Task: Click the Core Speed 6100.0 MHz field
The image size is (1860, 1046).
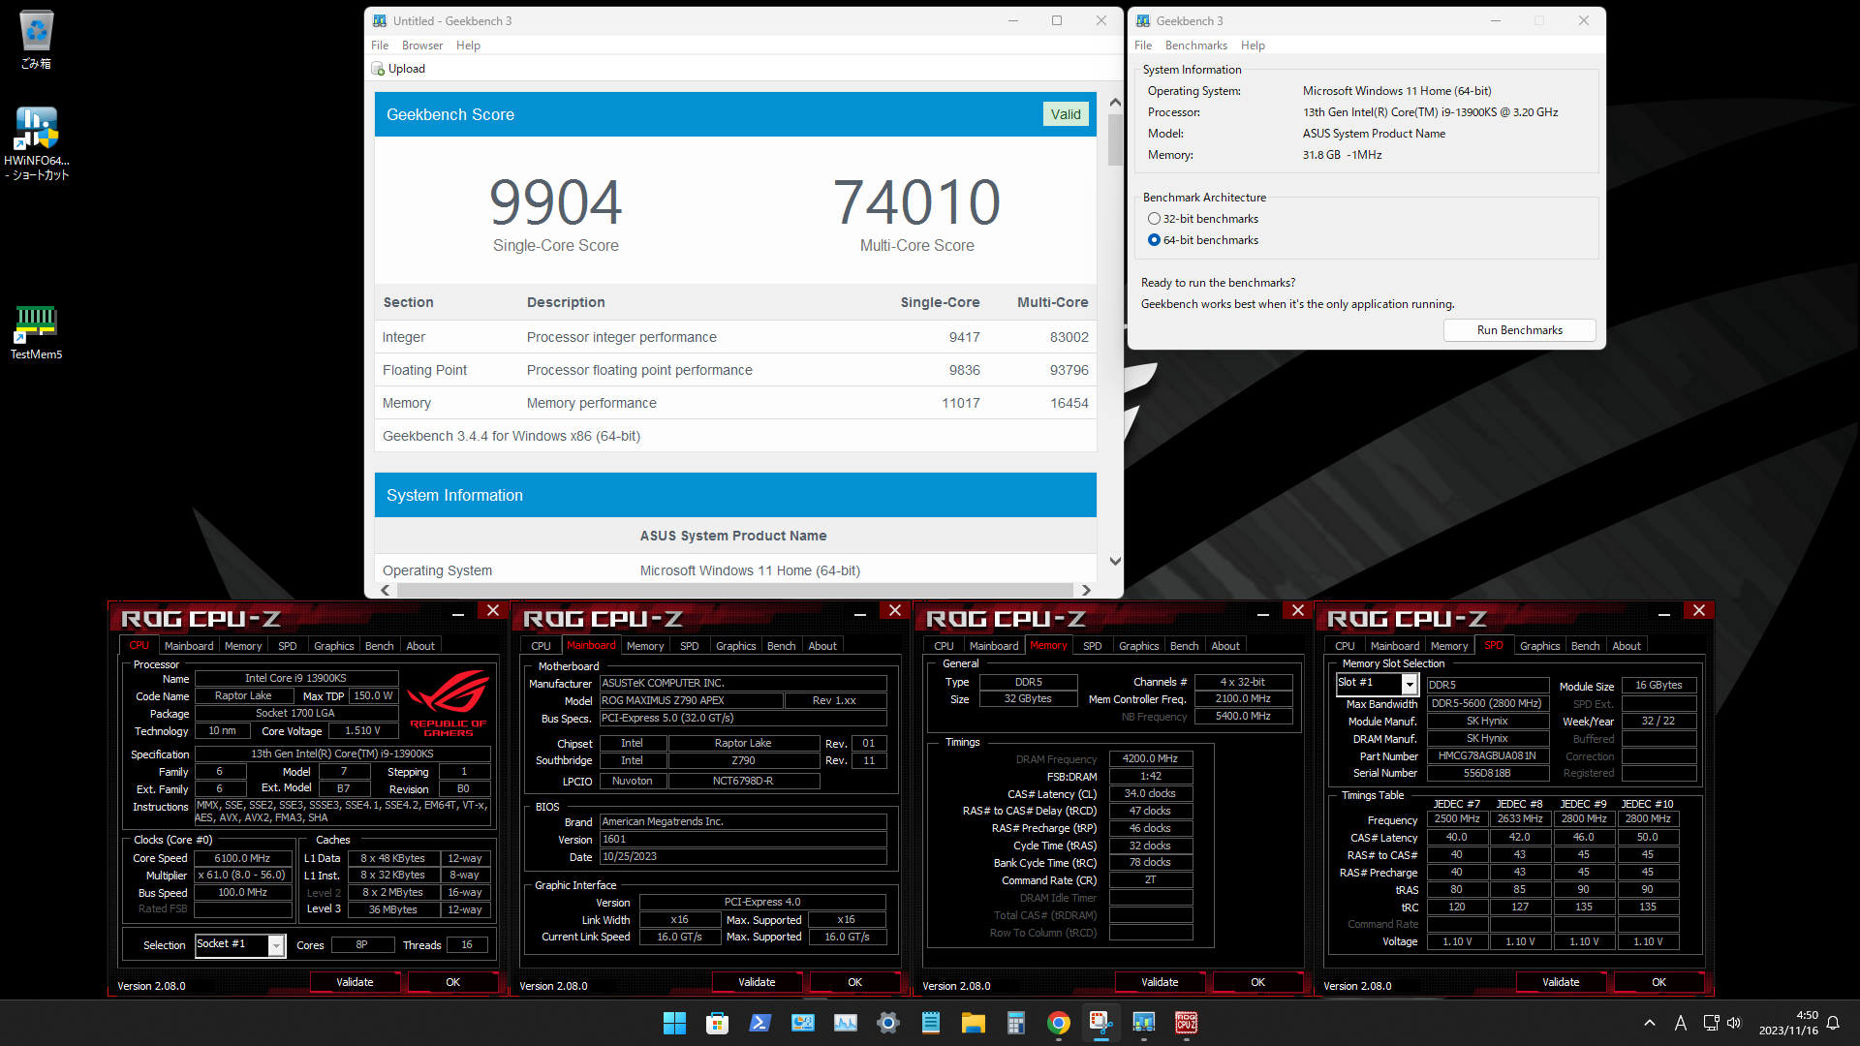Action: (242, 858)
